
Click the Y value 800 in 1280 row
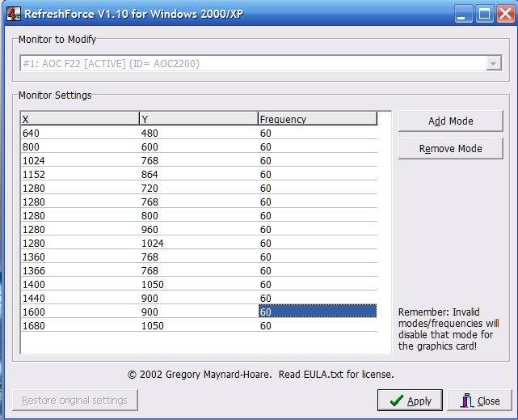click(x=199, y=215)
